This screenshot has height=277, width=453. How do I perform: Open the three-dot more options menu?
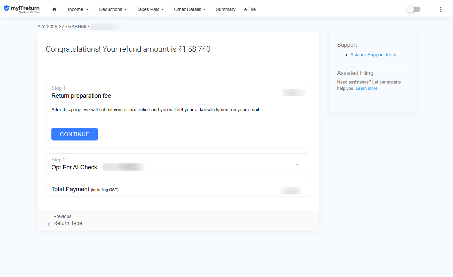click(440, 9)
